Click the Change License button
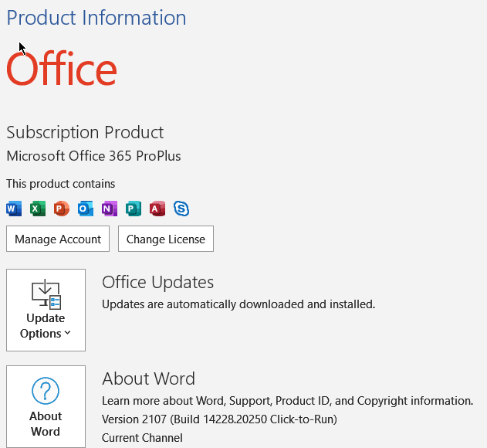 click(x=166, y=239)
